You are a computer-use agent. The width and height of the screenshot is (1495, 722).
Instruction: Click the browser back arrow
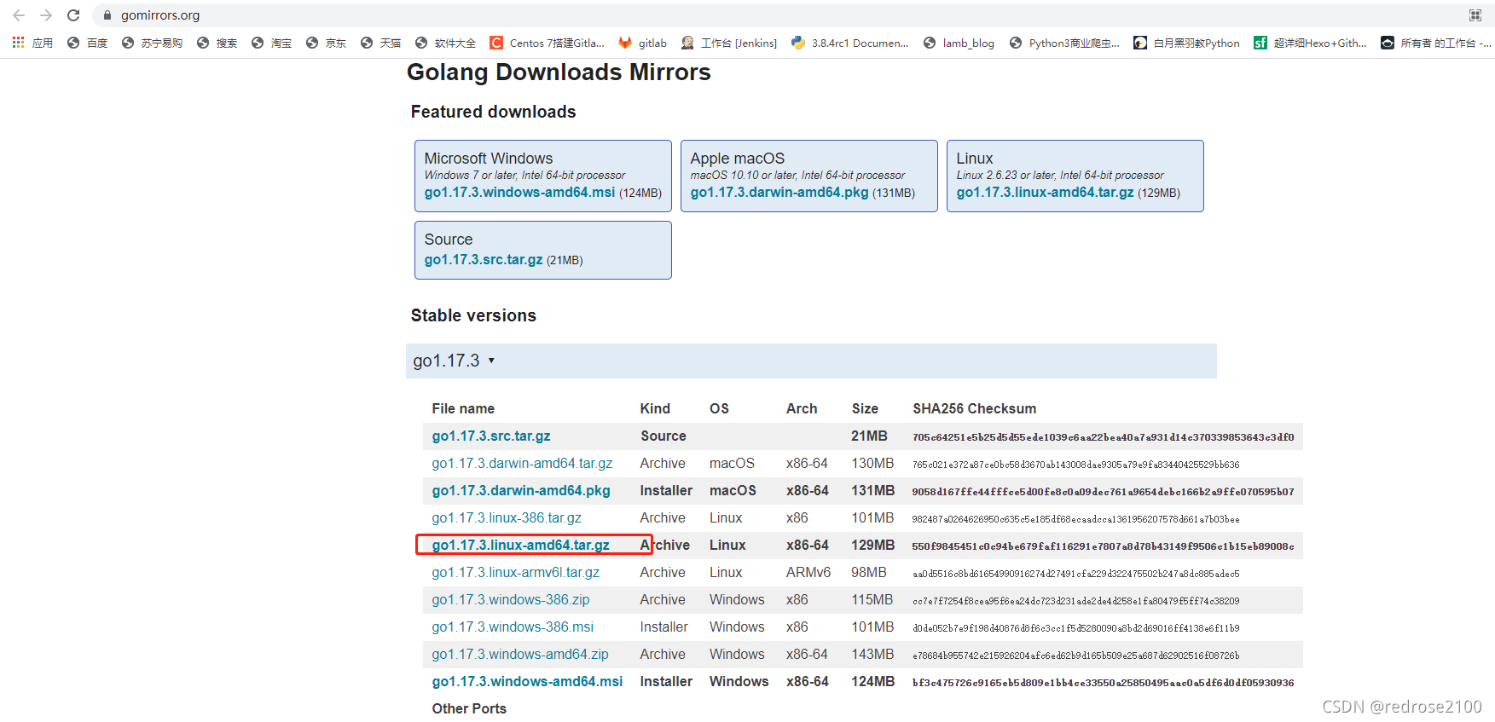click(19, 15)
